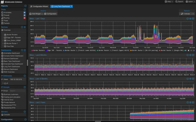Toggle Transit Cogent AS174 legend entry
Viewport: 196px width, 122px height.
point(113,50)
